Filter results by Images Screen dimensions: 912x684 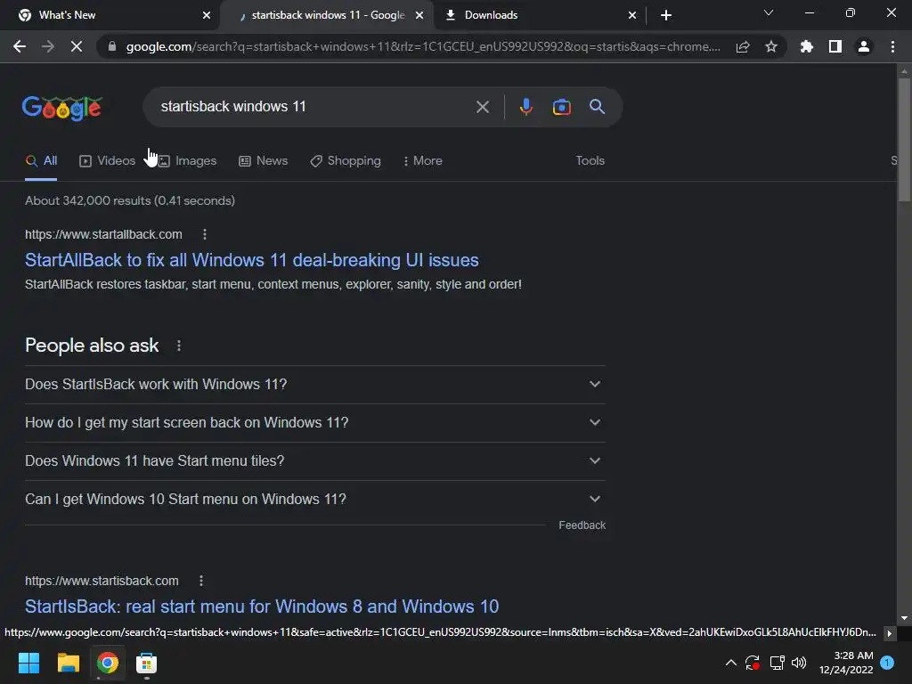point(187,161)
